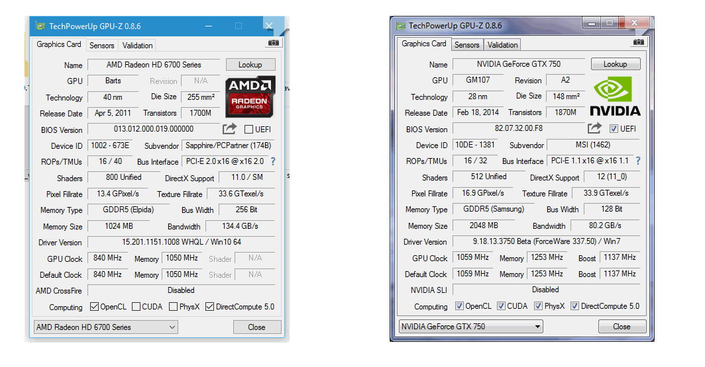Click Lookup button in NVIDIA window
This screenshot has height=367, width=705.
(616, 63)
